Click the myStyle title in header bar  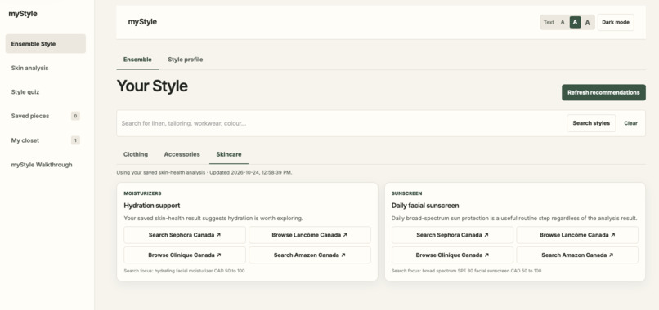click(142, 22)
